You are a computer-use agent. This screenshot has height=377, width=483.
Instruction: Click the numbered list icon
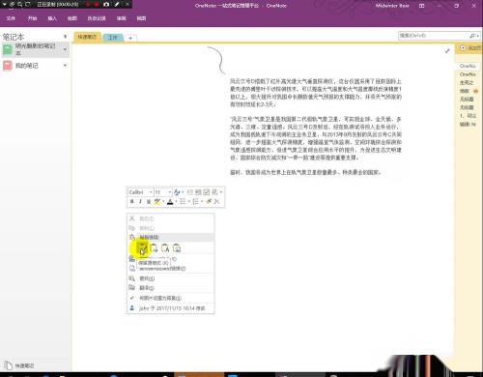(195, 201)
